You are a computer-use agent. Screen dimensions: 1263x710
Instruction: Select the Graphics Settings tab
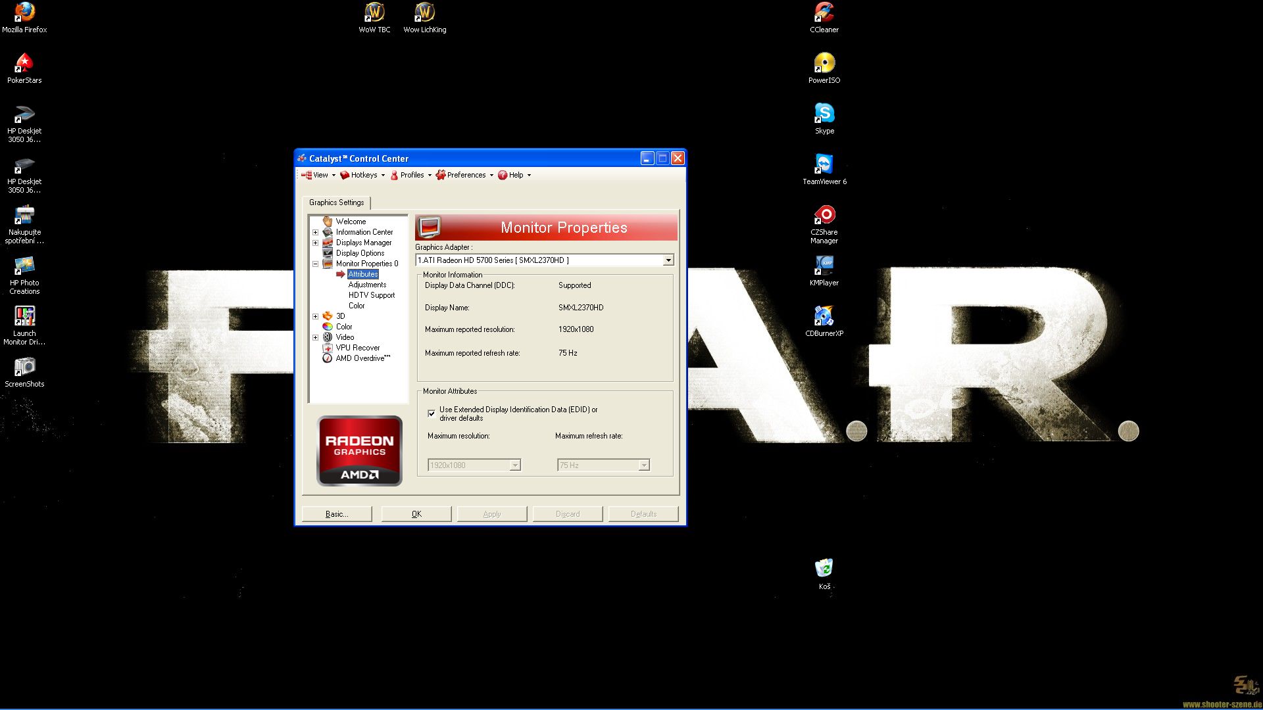pos(336,202)
